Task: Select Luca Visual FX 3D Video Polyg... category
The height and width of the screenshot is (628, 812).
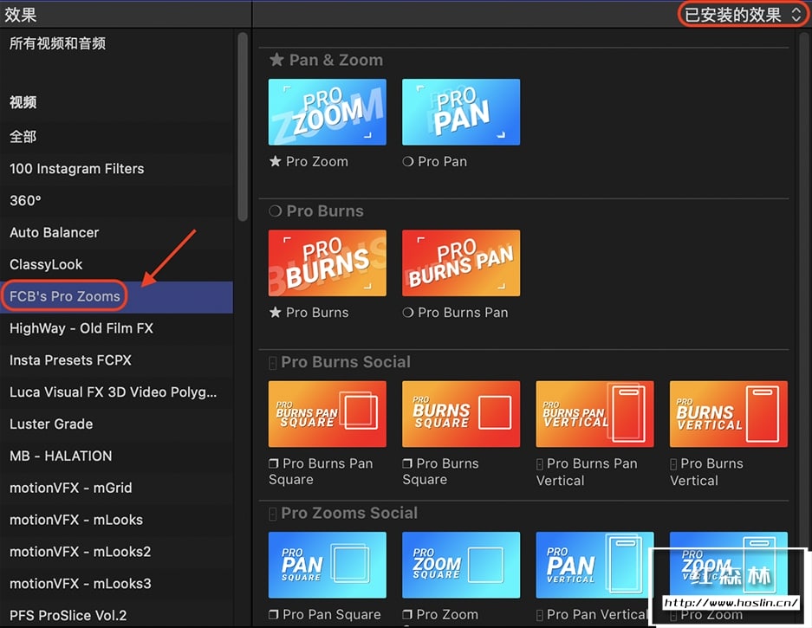Action: 116,392
